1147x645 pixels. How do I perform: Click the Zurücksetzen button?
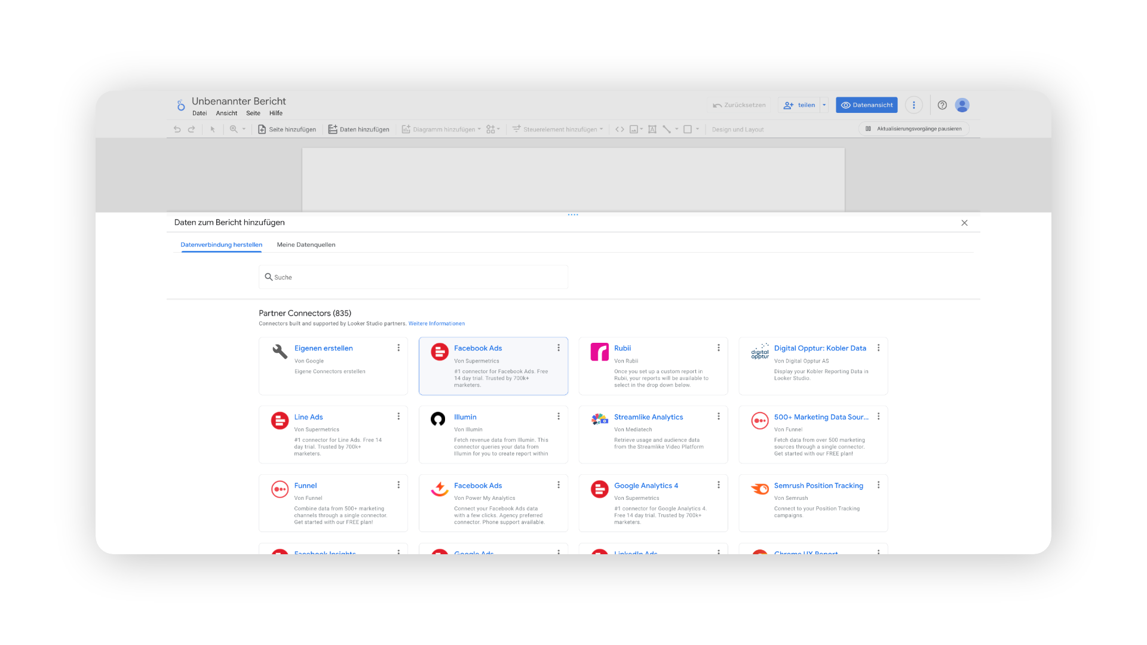click(x=739, y=105)
